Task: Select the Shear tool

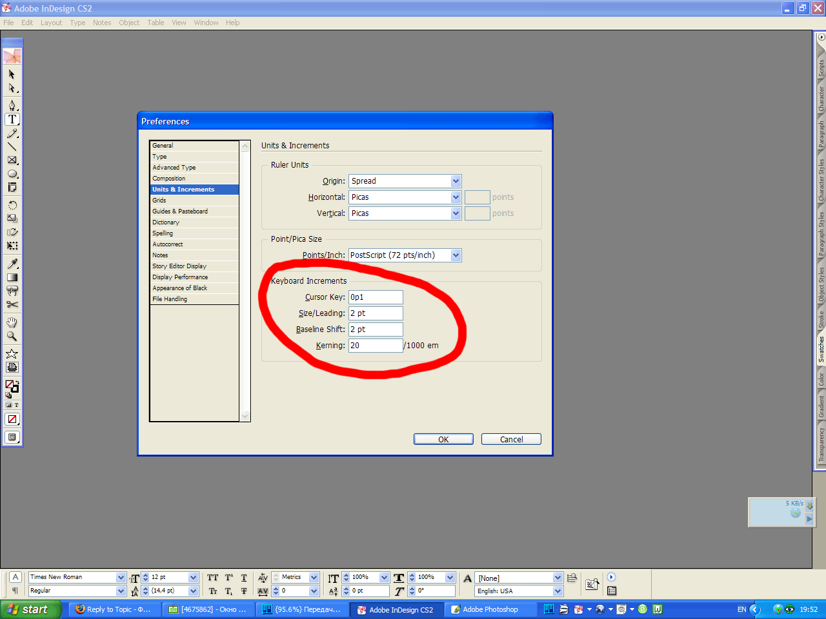Action: click(x=12, y=232)
